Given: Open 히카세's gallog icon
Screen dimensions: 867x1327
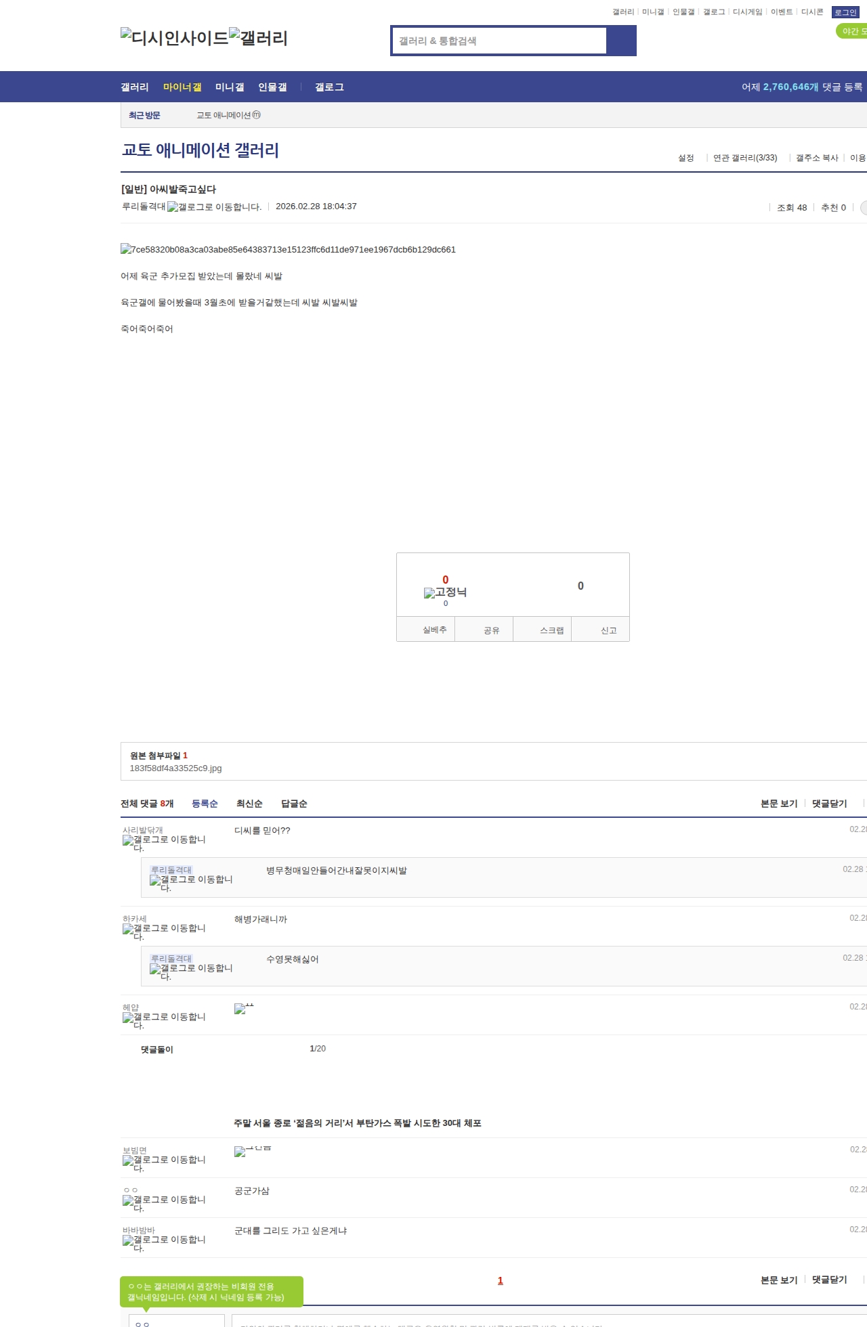Looking at the screenshot, I should [164, 932].
